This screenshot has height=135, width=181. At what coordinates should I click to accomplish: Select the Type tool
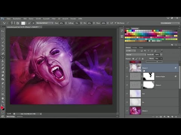(3, 87)
